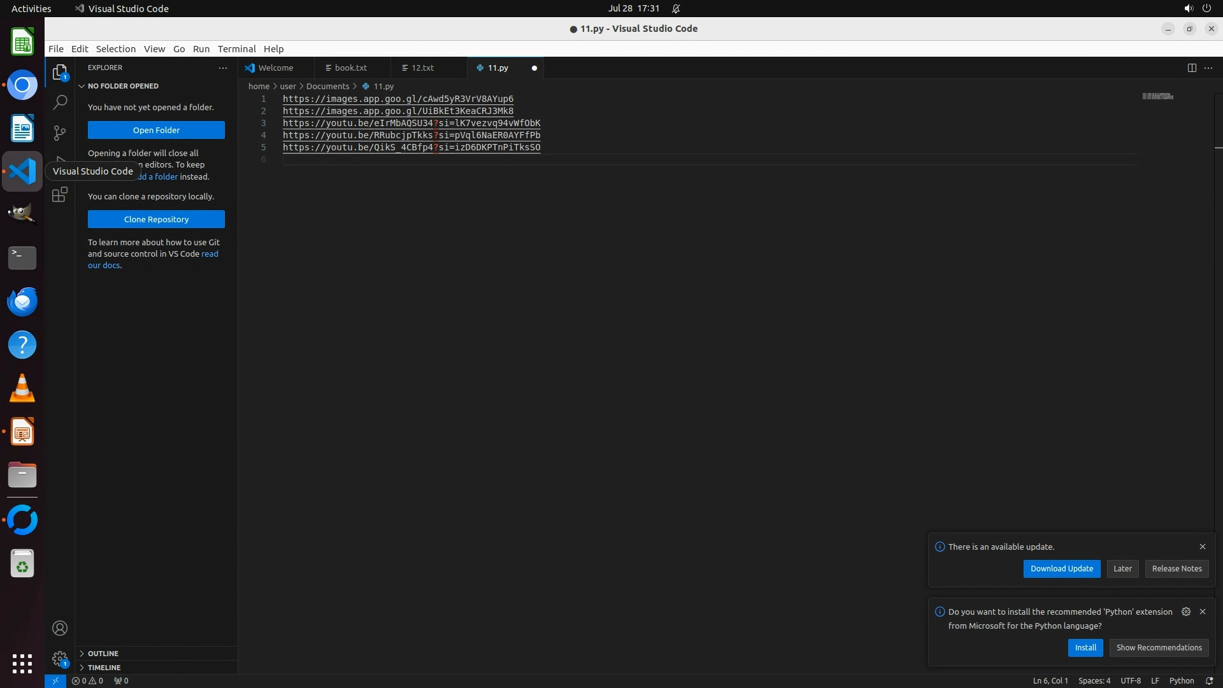Click the Clone Repository button
Screen dimensions: 1223x688
click(156, 219)
